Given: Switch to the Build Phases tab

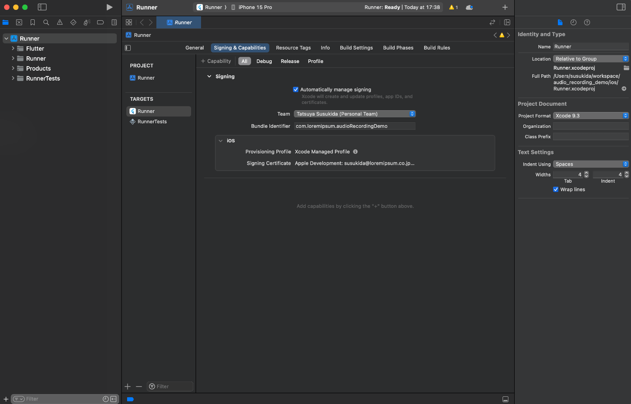Looking at the screenshot, I should (398, 48).
